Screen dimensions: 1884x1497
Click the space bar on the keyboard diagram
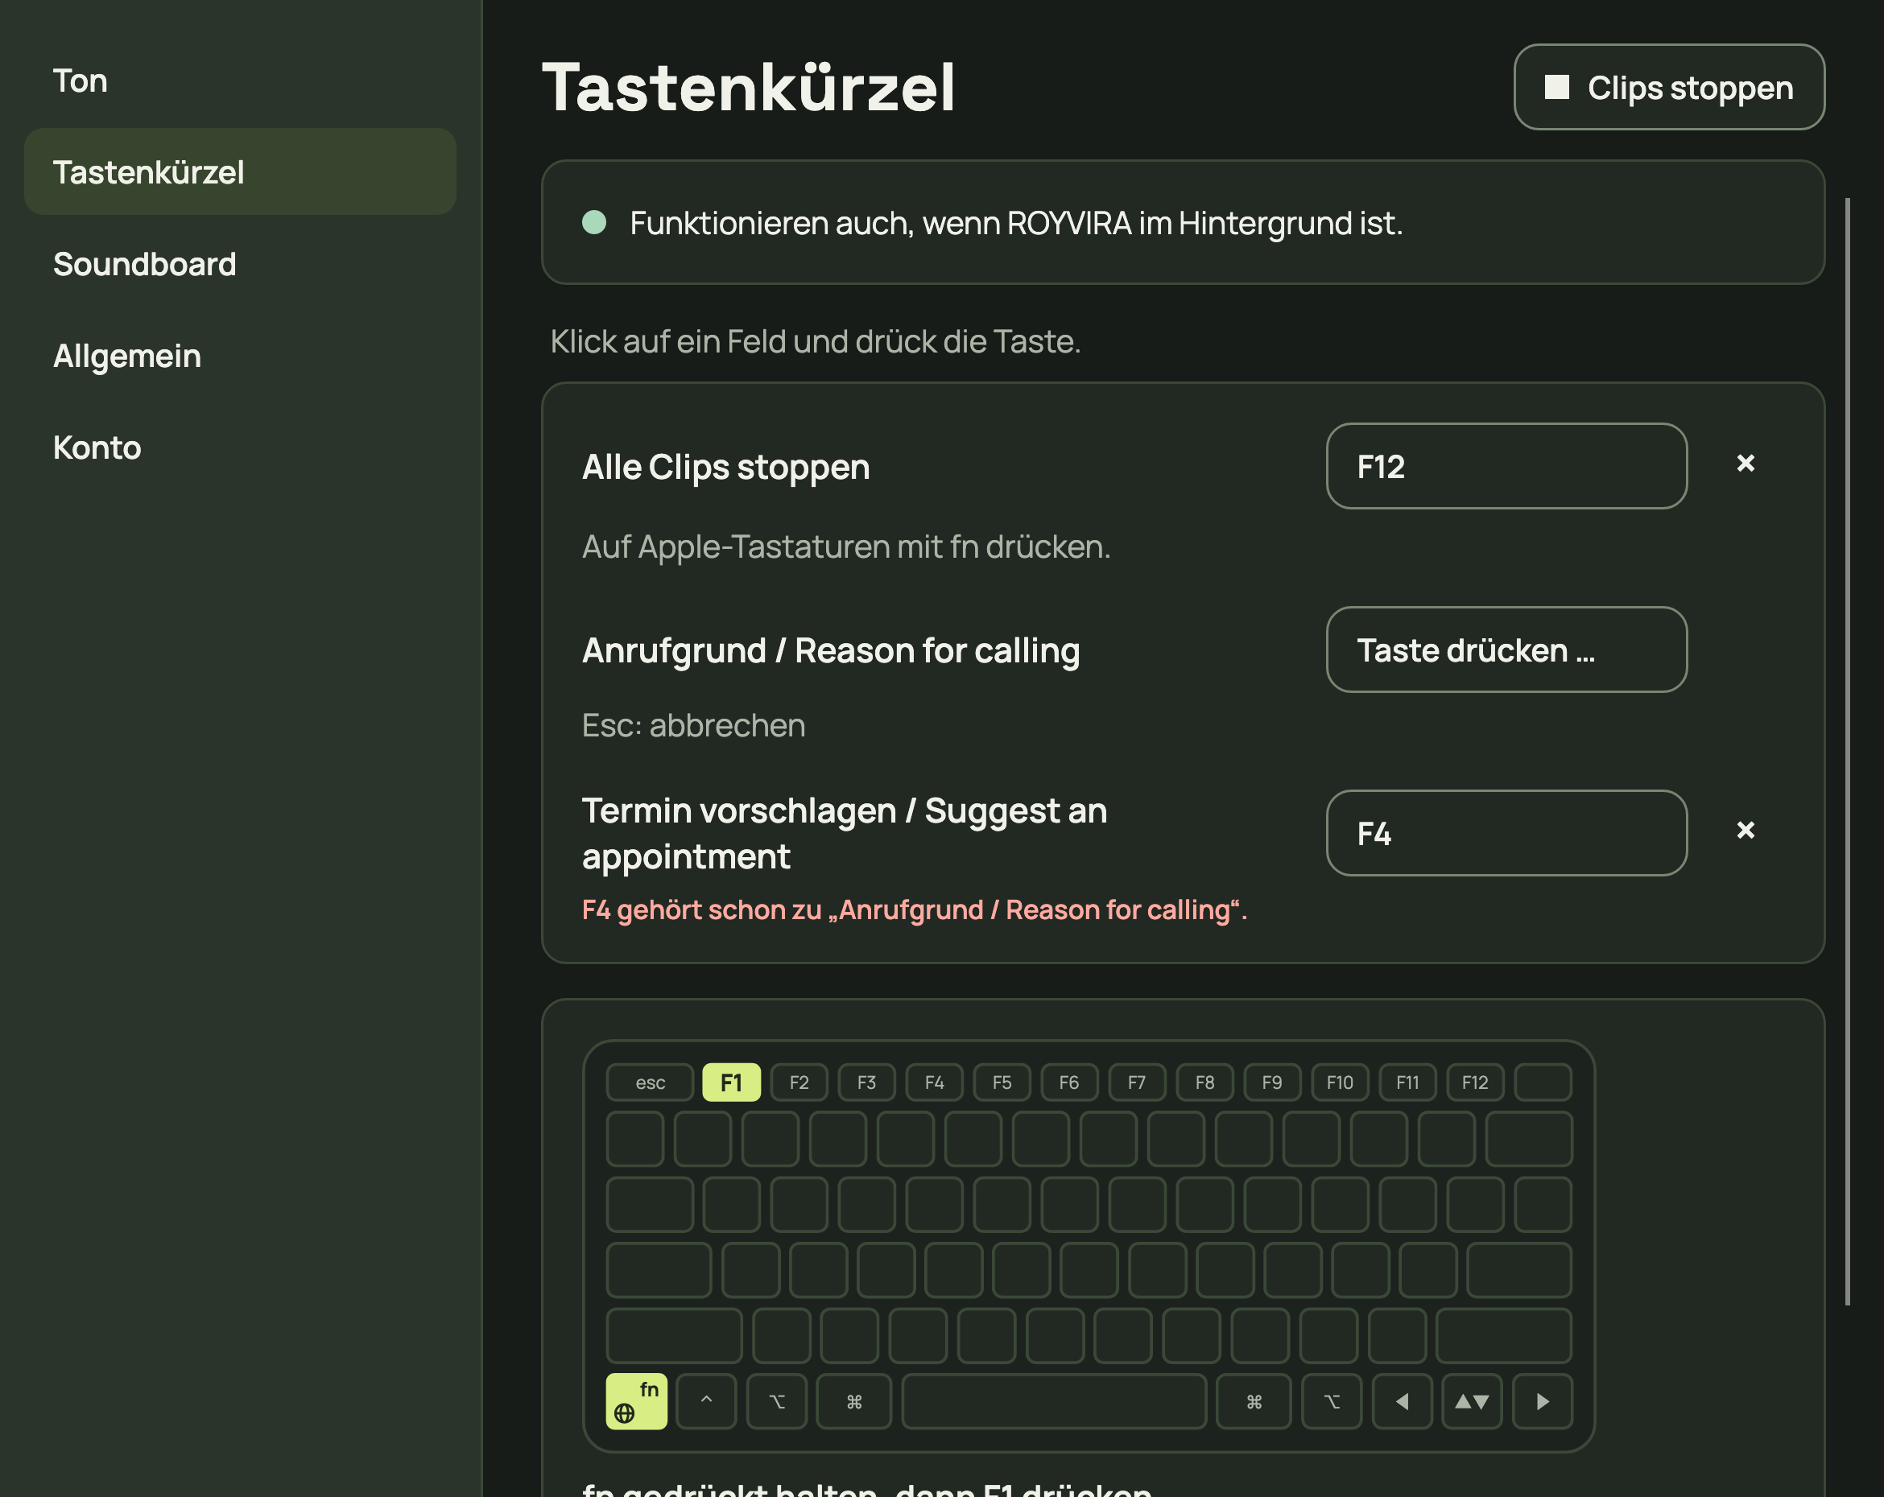click(x=1054, y=1401)
